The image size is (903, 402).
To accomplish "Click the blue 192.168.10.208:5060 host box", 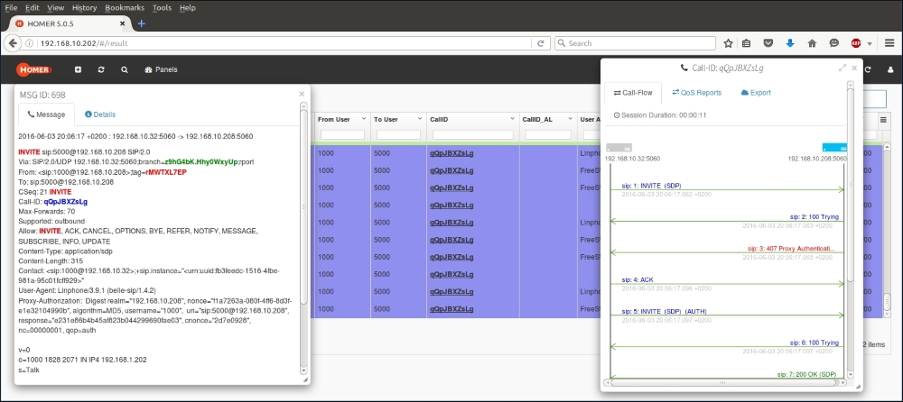I will coord(834,147).
